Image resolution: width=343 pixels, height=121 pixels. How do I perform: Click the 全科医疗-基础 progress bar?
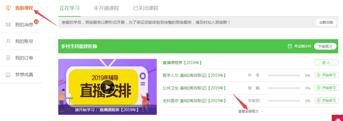(x=284, y=101)
